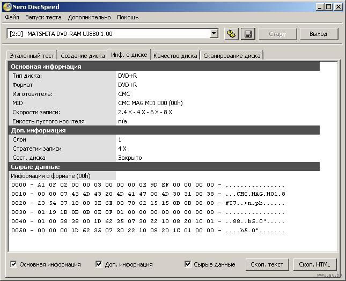Click the Основная информация section header

164,66
